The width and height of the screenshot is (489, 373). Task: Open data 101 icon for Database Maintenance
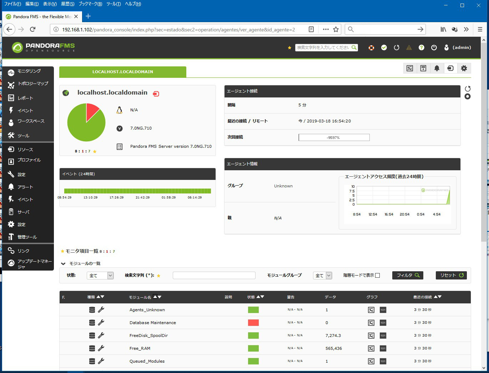click(383, 323)
